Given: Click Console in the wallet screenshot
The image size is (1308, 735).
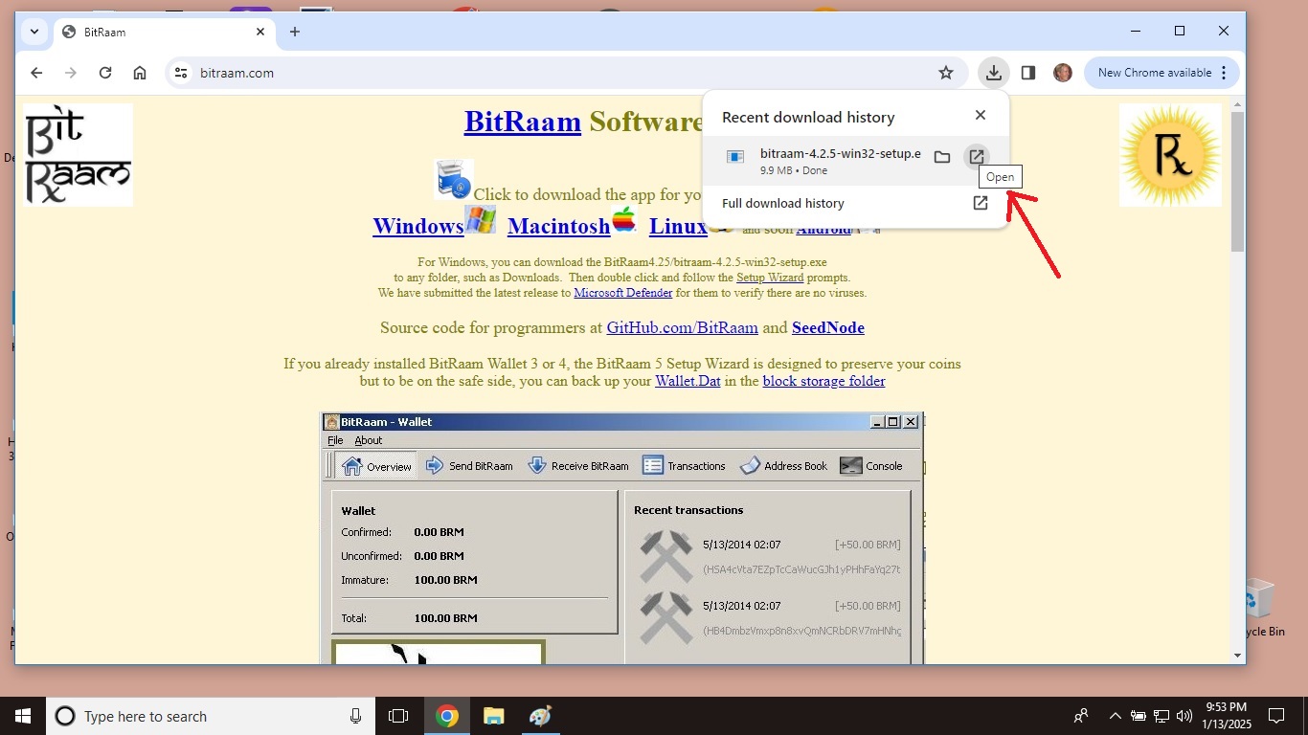Looking at the screenshot, I should pos(870,466).
